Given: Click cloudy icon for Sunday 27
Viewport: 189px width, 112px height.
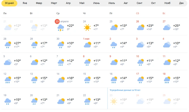Looking at the screenshot, I should click(167, 27).
